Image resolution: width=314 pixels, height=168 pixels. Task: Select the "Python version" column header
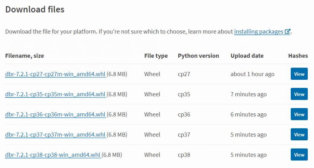point(198,56)
